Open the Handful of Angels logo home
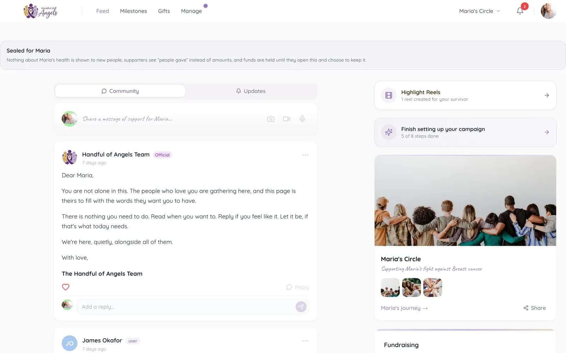 (x=41, y=11)
